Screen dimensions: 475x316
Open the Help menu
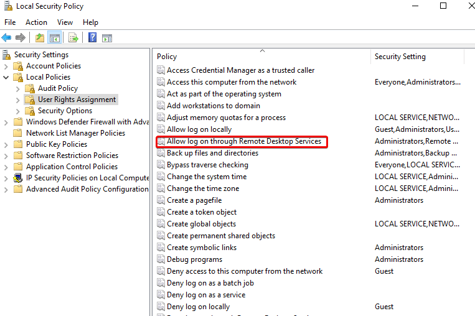click(90, 22)
